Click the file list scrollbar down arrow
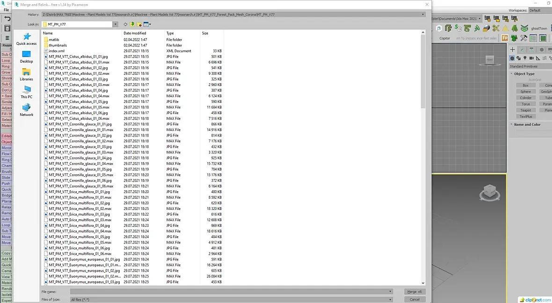This screenshot has width=552, height=303. click(x=423, y=283)
